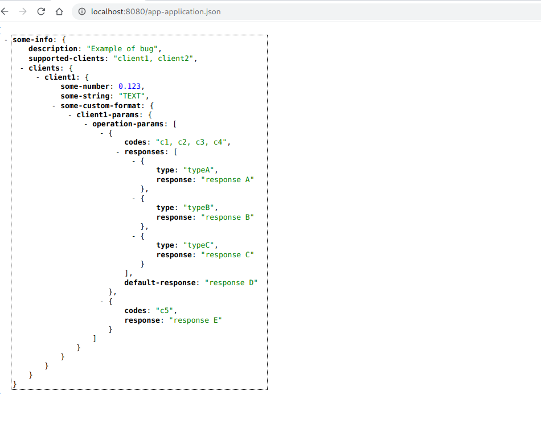This screenshot has height=428, width=541.
Task: Click the "description" key
Action: point(53,49)
